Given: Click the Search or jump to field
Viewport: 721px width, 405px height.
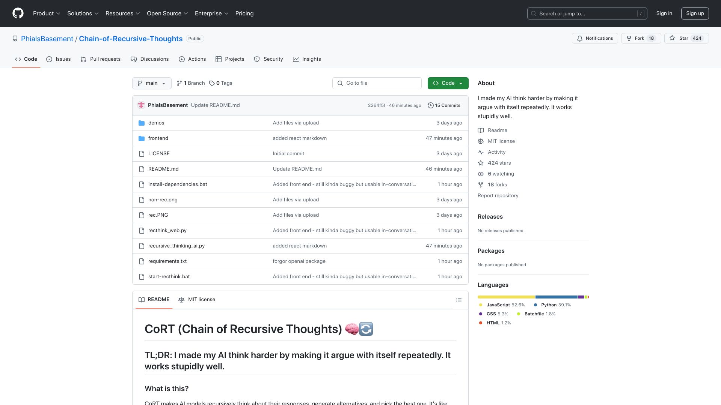Looking at the screenshot, I should 587,13.
